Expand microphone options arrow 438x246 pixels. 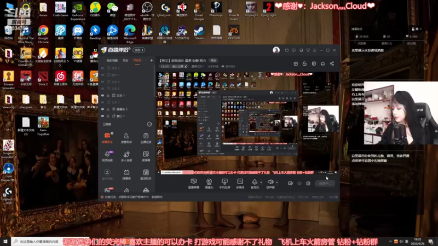[x=261, y=183]
